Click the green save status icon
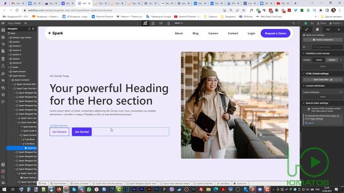 [x=306, y=23]
